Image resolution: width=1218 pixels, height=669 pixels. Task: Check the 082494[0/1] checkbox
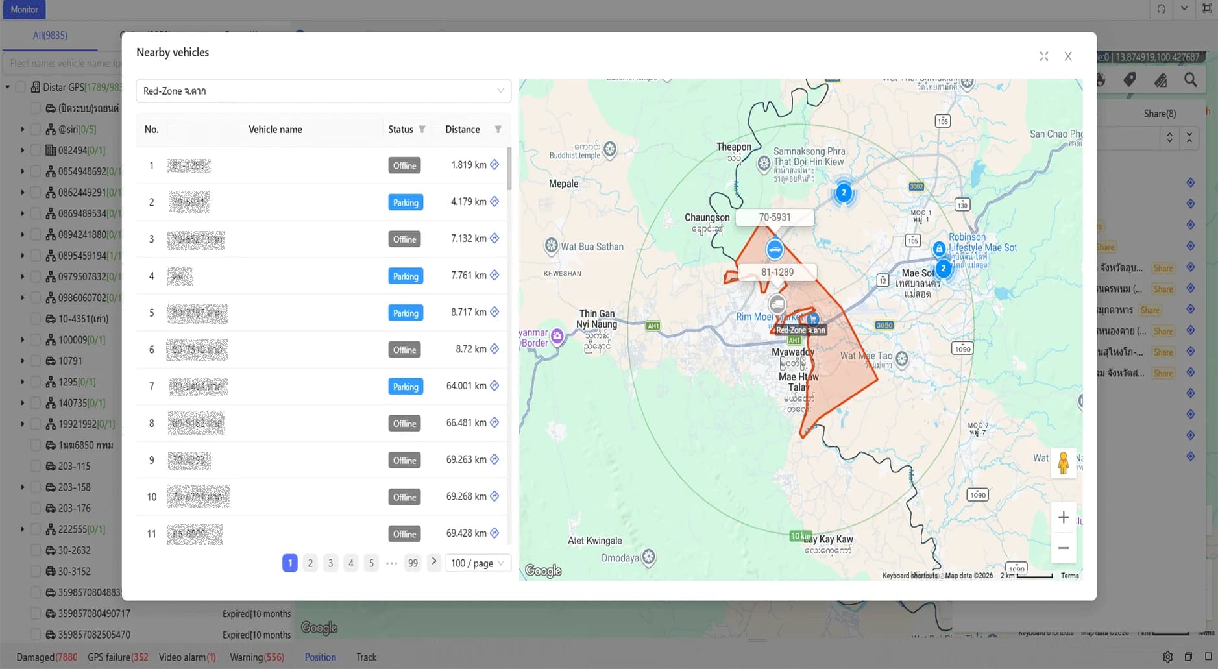pos(36,150)
